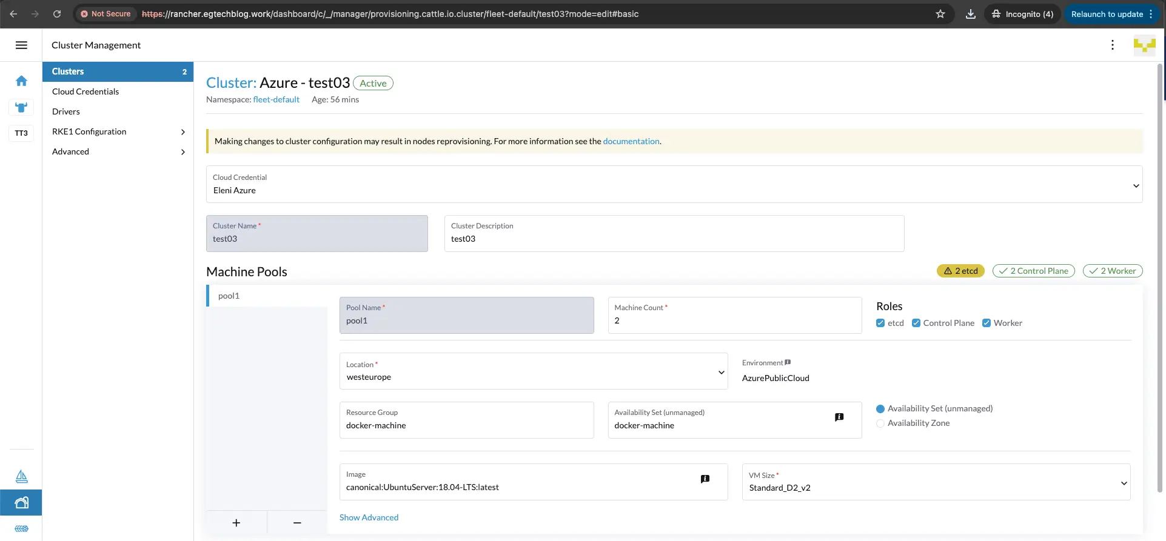Screen dimensions: 1166x541
Task: Click the Cluster Name field
Action: point(317,233)
